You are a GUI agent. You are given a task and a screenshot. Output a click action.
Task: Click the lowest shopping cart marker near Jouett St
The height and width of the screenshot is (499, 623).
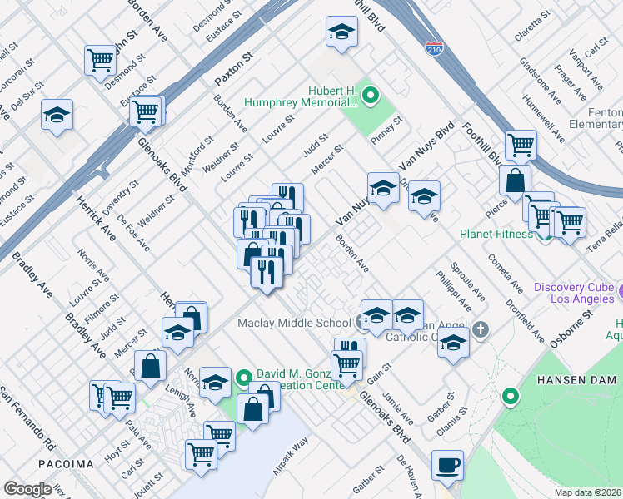coord(201,456)
